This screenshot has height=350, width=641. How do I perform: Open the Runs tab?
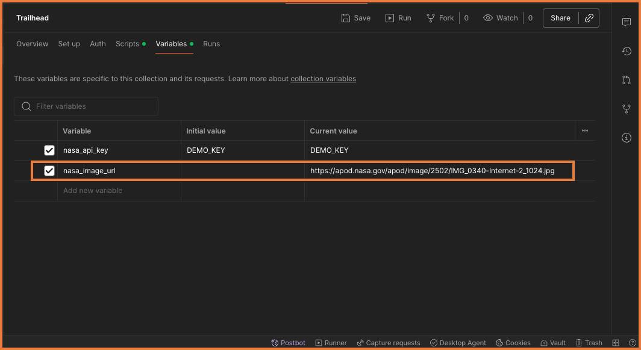211,44
